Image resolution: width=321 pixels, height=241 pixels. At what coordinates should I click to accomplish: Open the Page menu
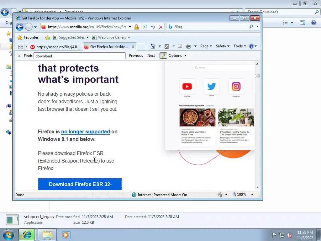(206, 46)
